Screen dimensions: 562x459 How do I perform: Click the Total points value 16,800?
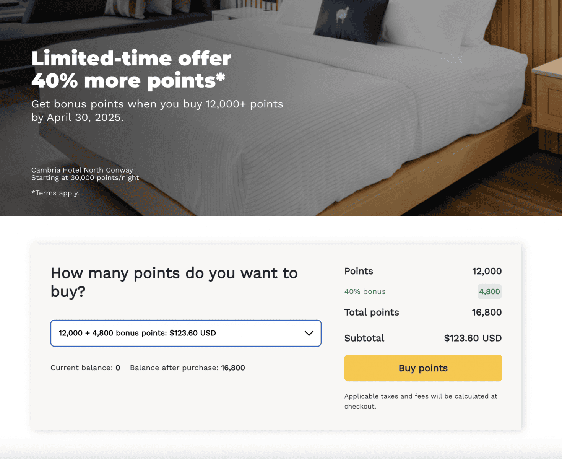(x=487, y=312)
